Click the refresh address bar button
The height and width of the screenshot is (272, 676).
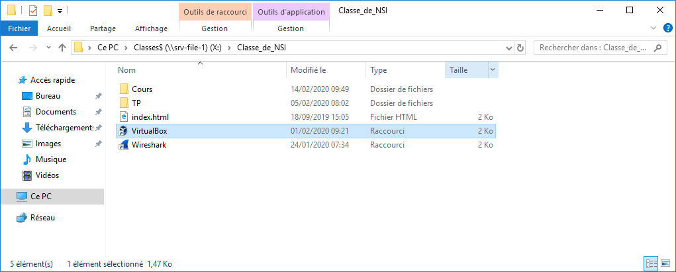pyautogui.click(x=520, y=48)
